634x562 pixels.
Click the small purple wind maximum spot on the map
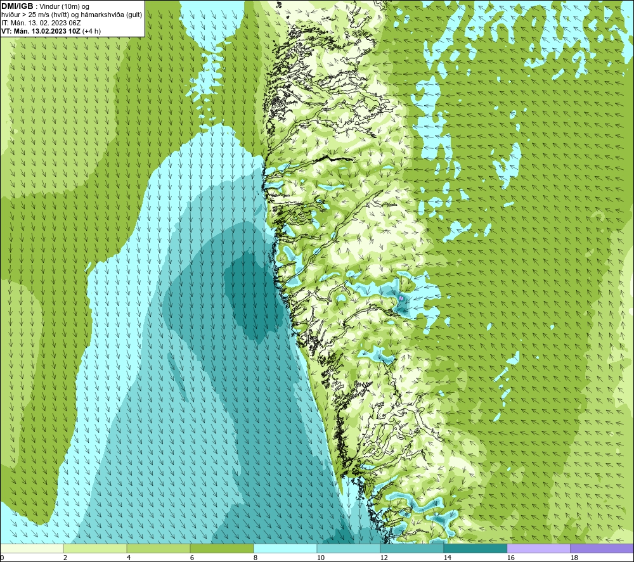[x=401, y=298]
